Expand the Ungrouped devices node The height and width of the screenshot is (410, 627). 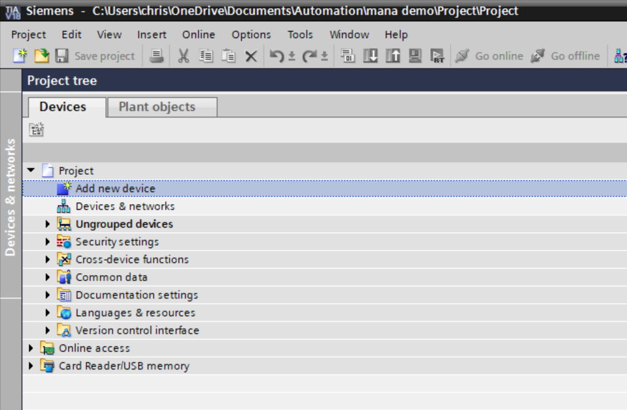click(47, 224)
